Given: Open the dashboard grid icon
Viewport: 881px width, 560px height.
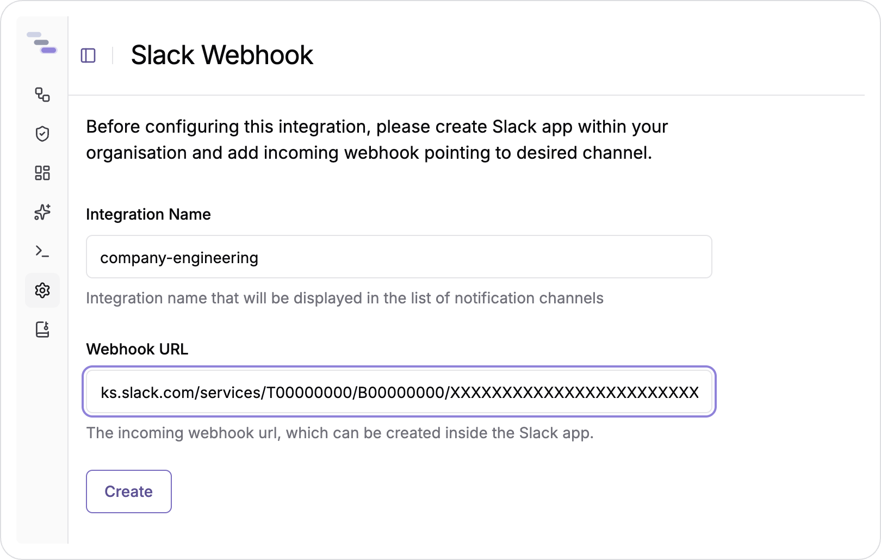Looking at the screenshot, I should click(x=42, y=173).
